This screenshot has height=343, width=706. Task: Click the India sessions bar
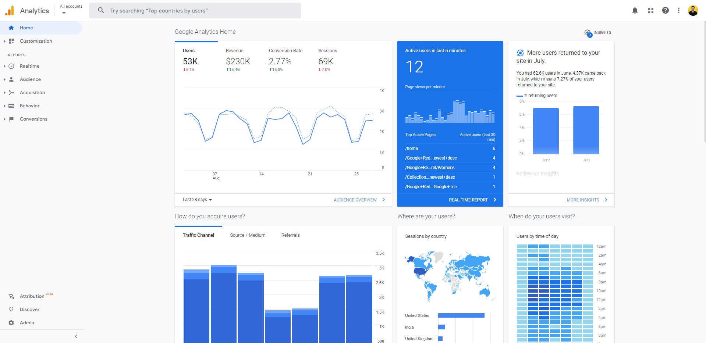coord(441,327)
